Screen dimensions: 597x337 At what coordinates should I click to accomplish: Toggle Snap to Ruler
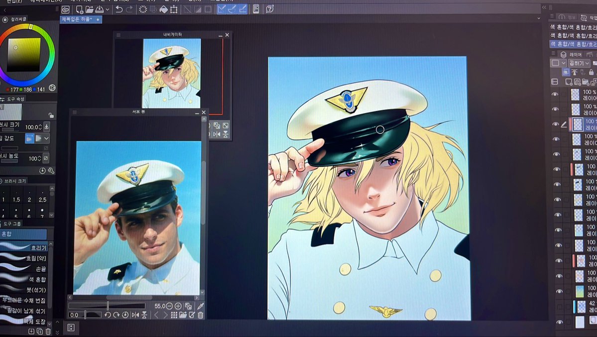point(221,9)
